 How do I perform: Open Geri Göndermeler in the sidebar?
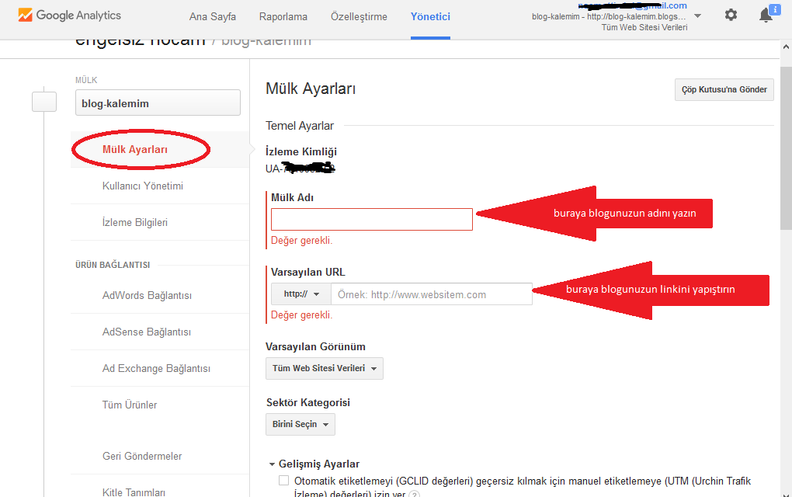coord(142,456)
